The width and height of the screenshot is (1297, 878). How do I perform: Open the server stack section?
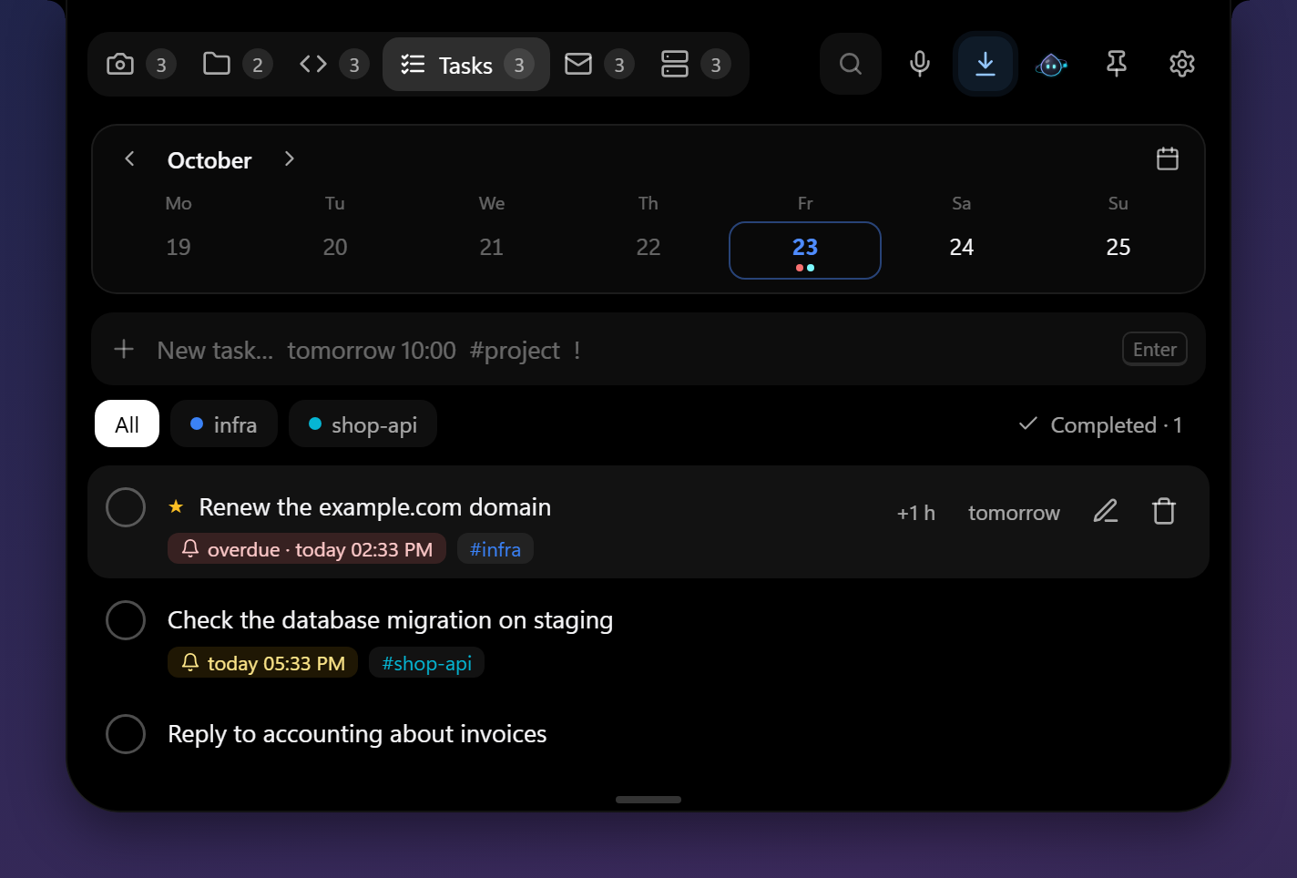tap(695, 65)
